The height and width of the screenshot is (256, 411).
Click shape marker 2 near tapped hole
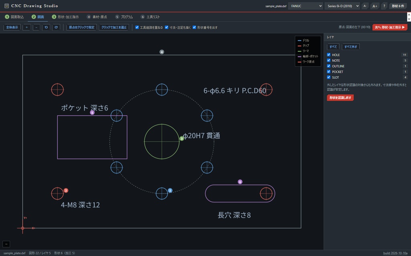point(66,190)
